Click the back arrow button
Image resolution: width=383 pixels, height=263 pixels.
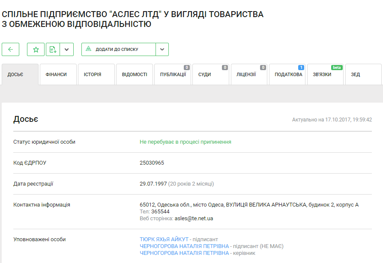coord(11,49)
